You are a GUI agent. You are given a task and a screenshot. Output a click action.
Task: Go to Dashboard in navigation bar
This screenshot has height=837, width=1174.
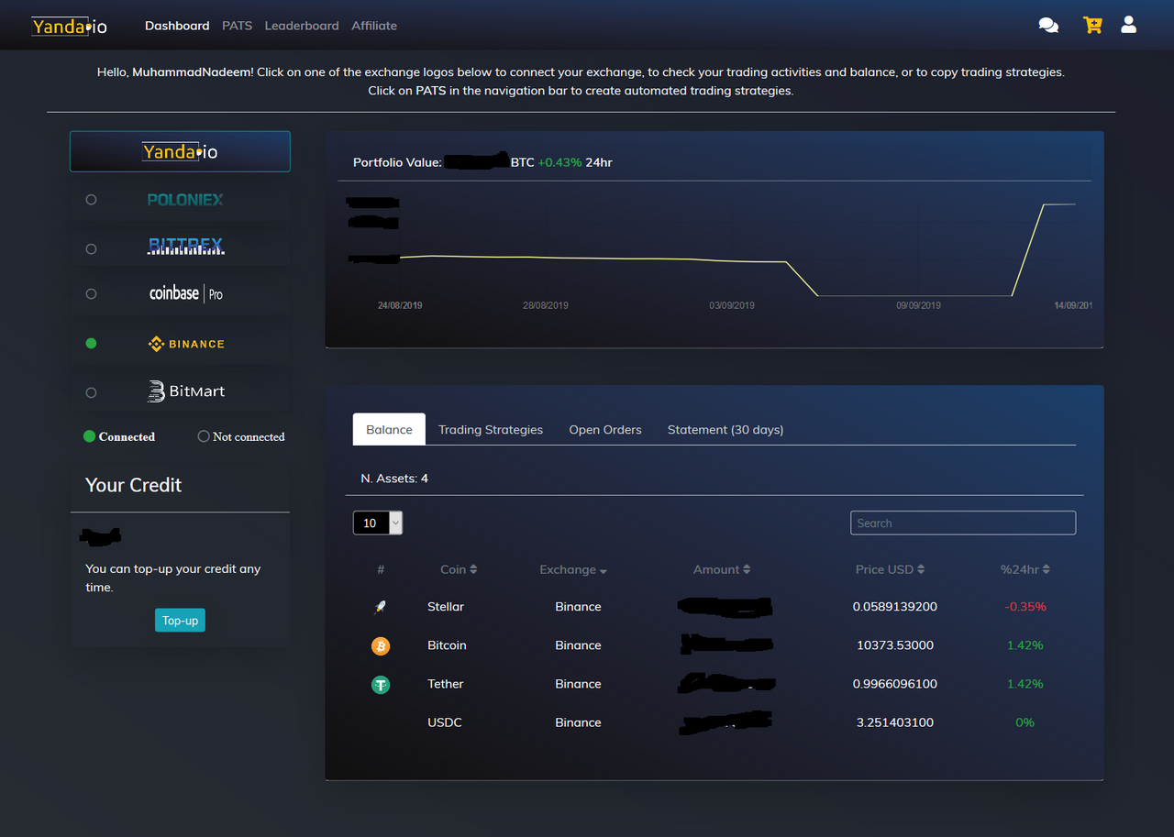click(x=177, y=26)
